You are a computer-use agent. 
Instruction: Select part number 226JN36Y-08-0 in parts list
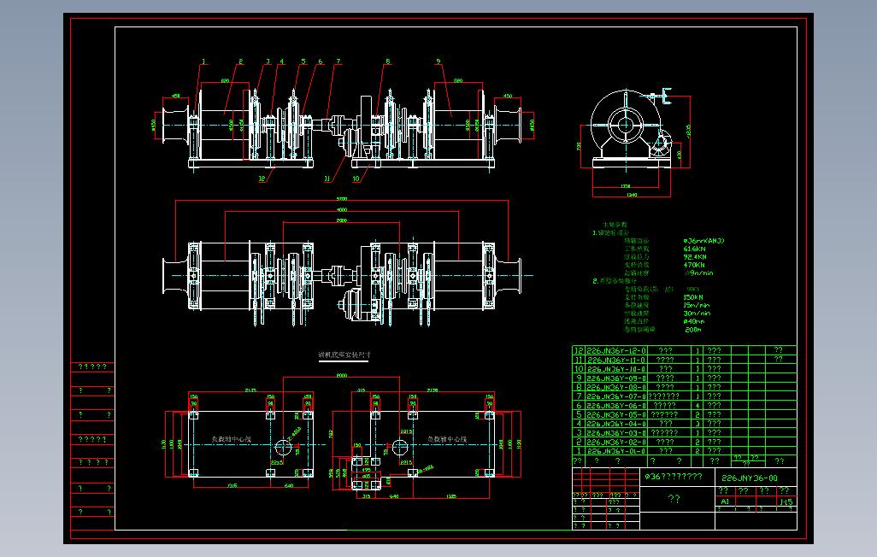pos(616,387)
